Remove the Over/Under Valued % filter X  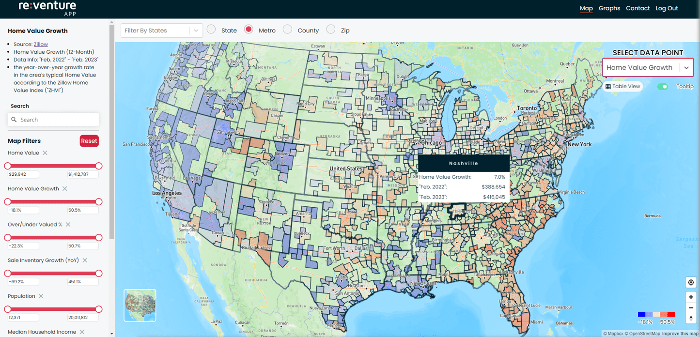point(68,225)
